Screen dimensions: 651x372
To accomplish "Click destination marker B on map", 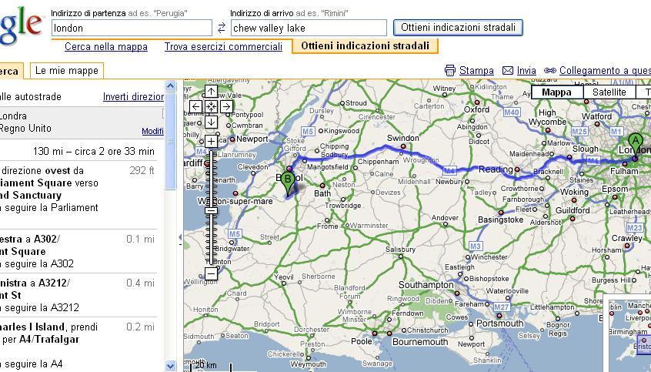I will (x=288, y=183).
